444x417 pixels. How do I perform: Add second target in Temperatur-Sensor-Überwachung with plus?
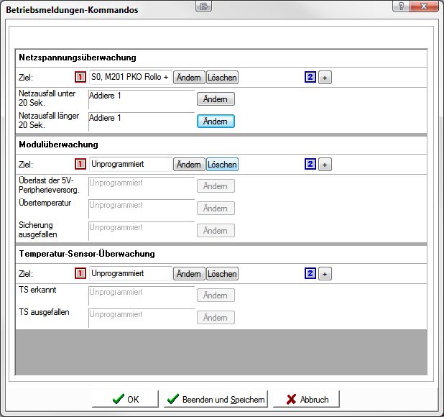tap(325, 274)
